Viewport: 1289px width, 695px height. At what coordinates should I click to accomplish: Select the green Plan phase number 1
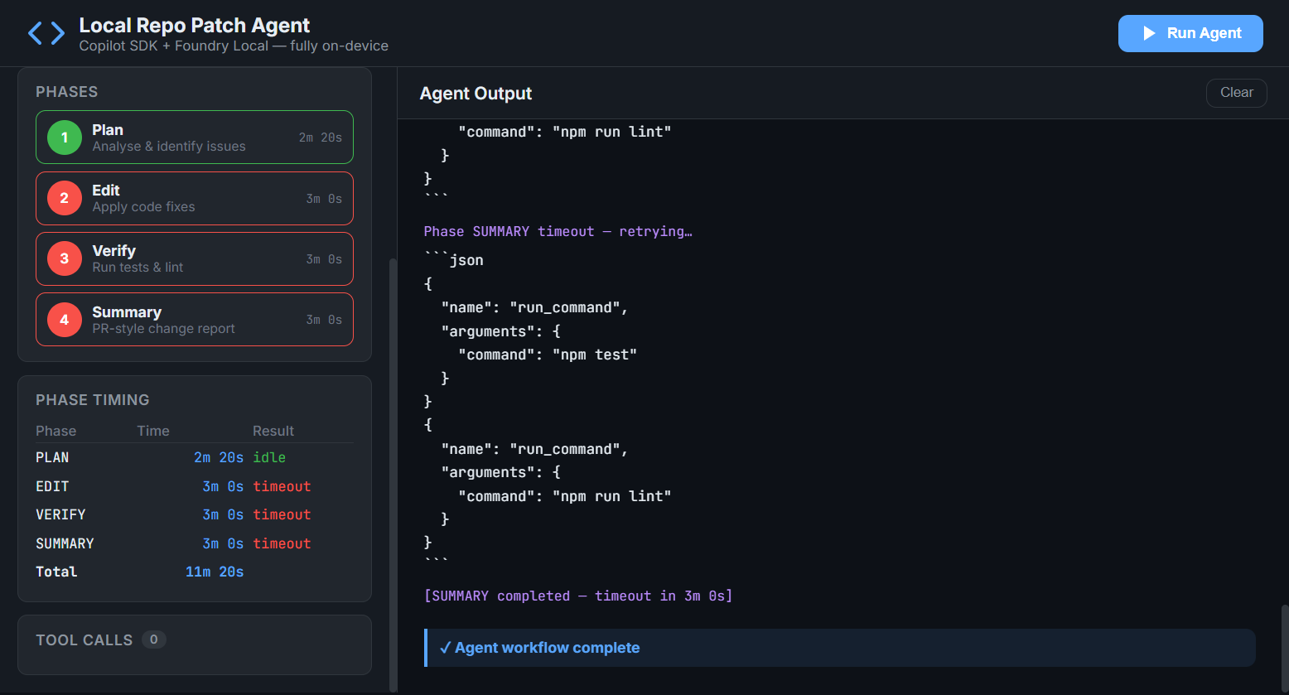(65, 138)
